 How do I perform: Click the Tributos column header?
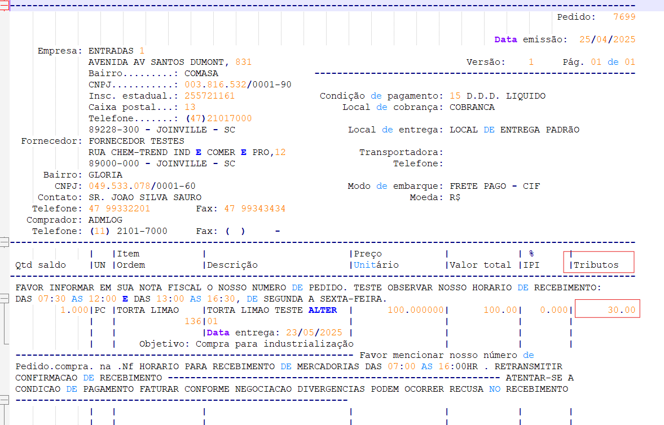(x=596, y=265)
